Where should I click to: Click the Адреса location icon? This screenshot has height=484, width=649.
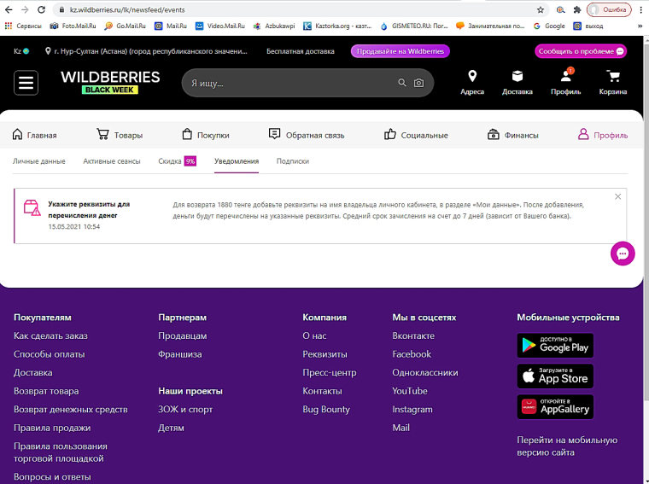click(471, 82)
